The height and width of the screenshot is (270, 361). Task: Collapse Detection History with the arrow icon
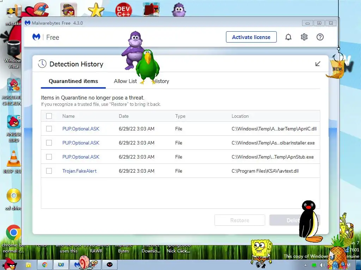tap(318, 64)
